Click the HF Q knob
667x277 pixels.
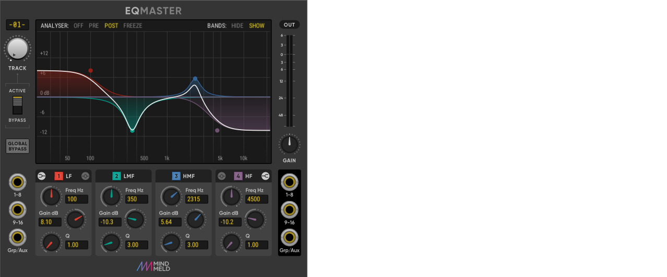(x=231, y=242)
